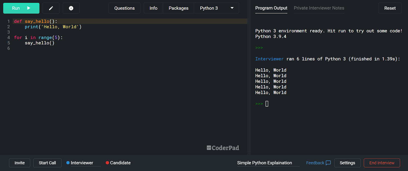This screenshot has height=171, width=408.
Task: Click End Interview button
Action: click(x=382, y=163)
